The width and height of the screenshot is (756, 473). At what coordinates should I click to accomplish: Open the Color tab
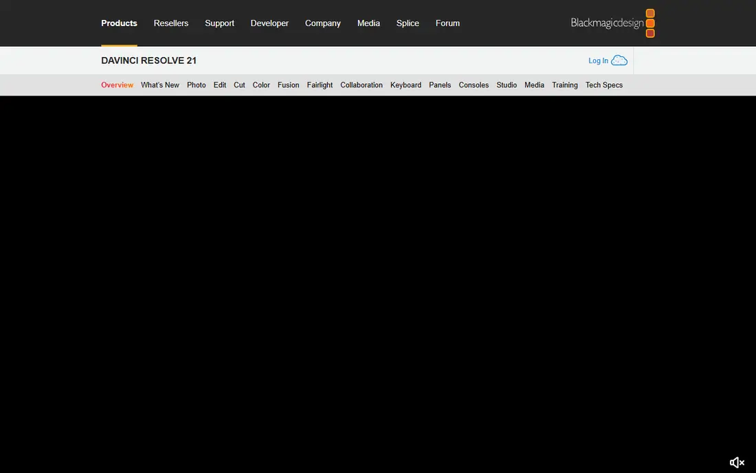click(x=261, y=85)
